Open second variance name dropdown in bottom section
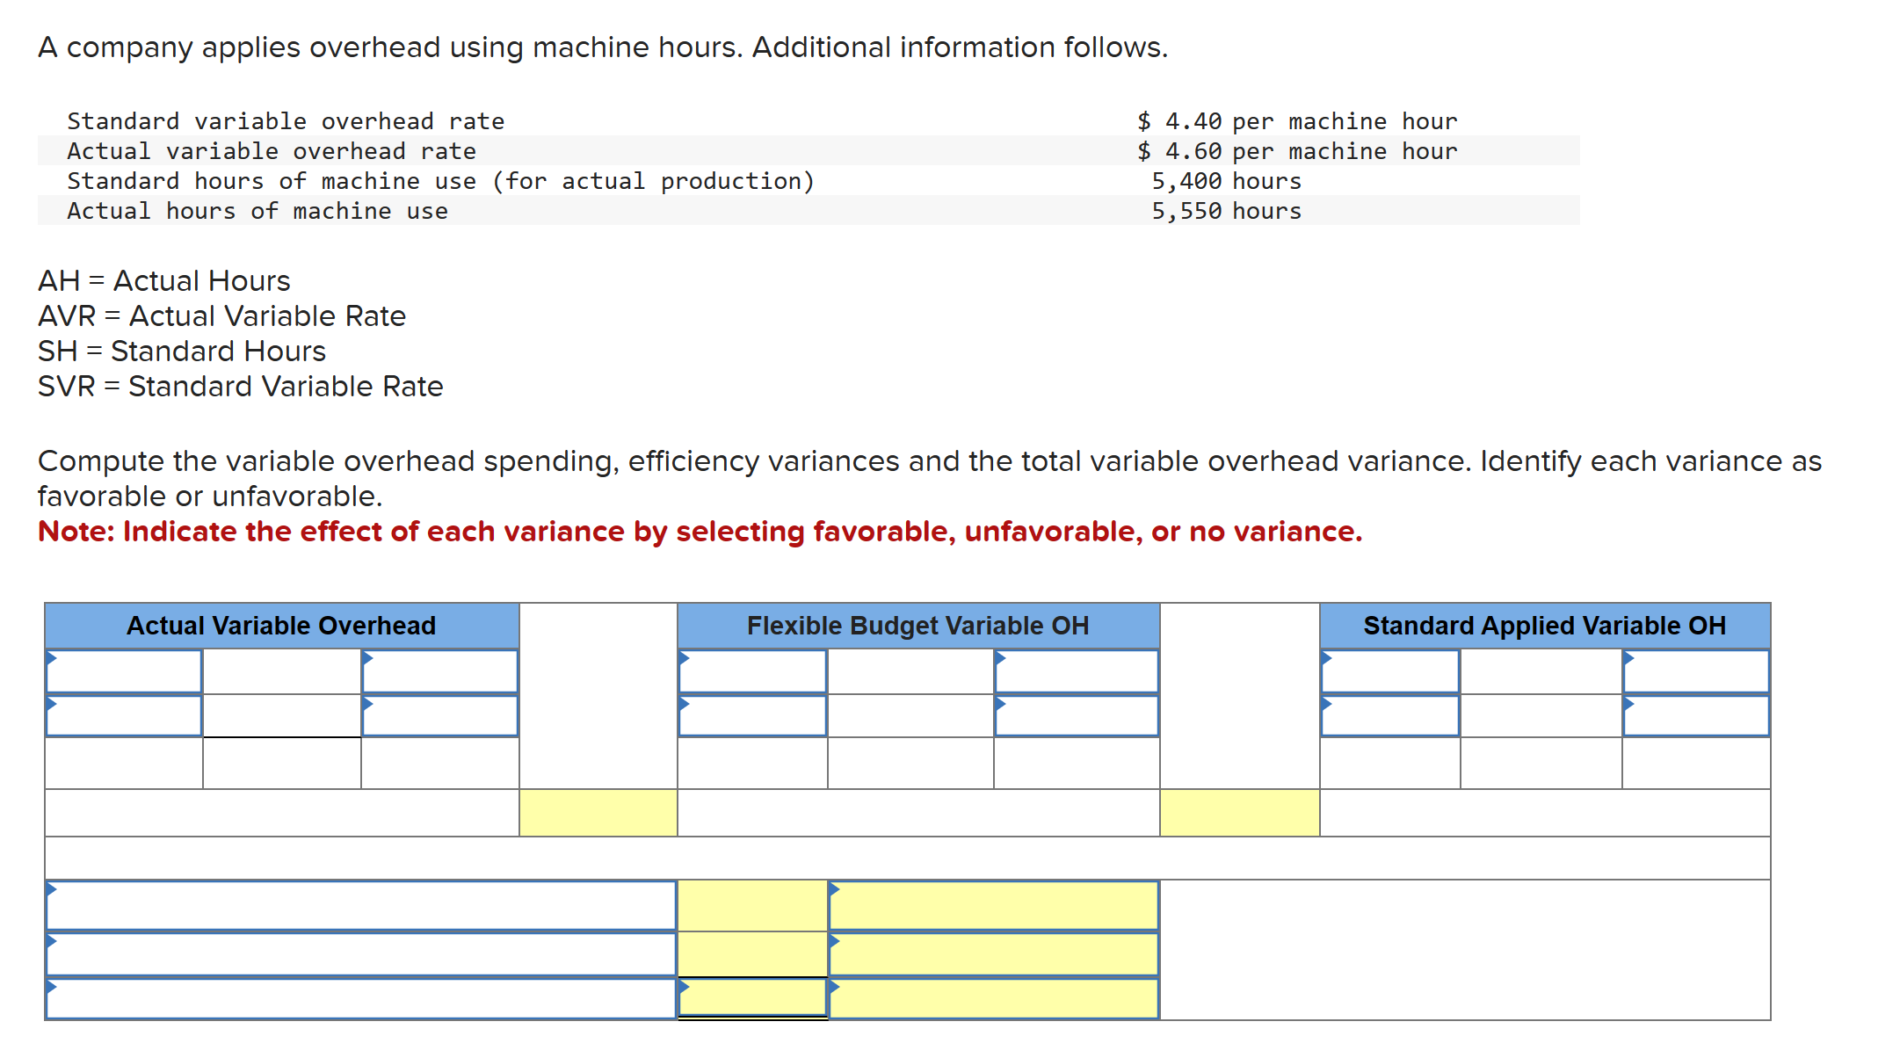Image resolution: width=1900 pixels, height=1058 pixels. (361, 954)
